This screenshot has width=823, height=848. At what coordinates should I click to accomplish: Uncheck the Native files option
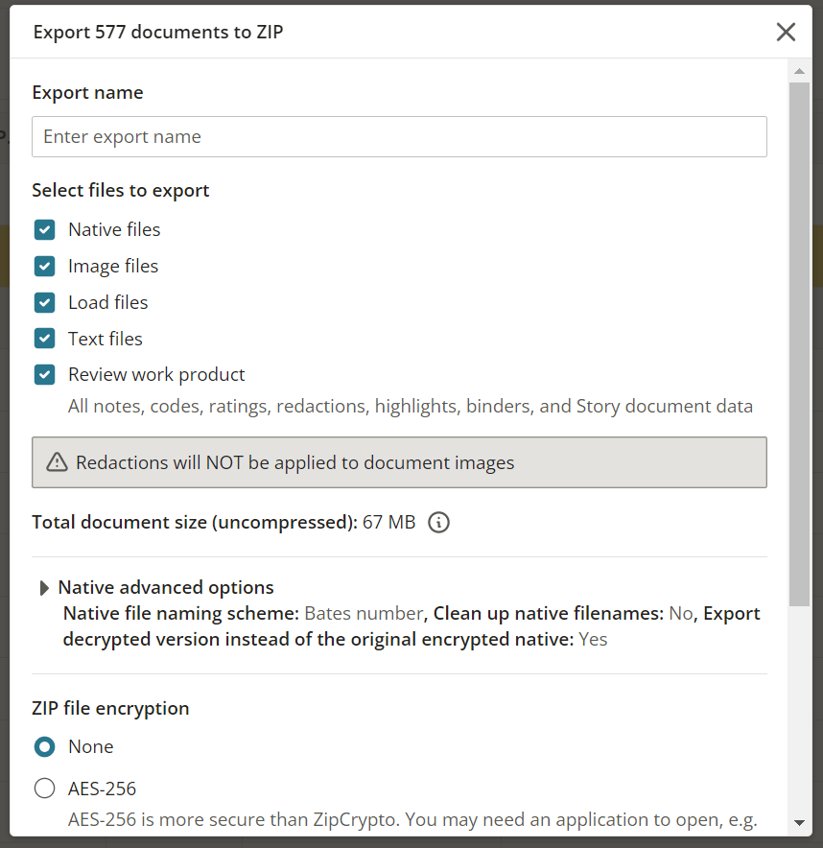tap(44, 229)
